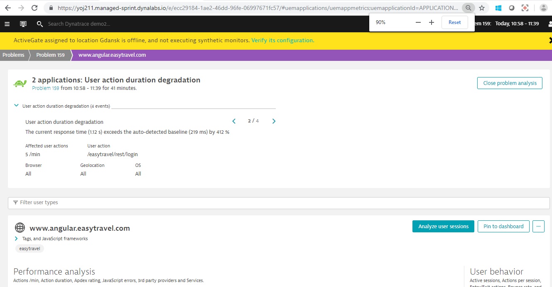
Task: Bookmark this page with the star icon
Action: pos(482,8)
